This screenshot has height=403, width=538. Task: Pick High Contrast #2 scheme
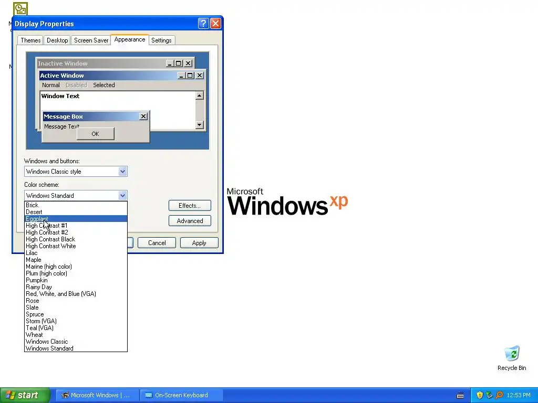[76, 232]
